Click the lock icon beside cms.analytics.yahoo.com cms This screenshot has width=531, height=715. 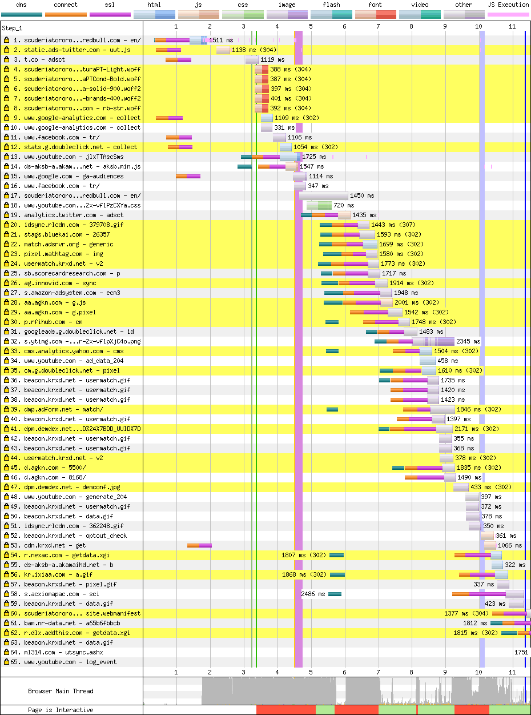point(7,351)
